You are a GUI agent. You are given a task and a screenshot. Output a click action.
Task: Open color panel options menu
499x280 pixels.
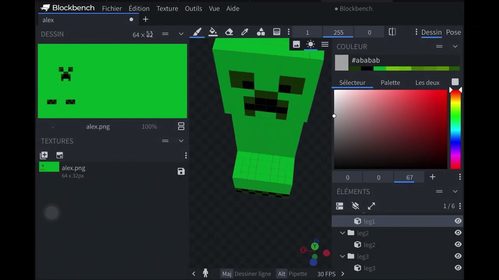[x=460, y=177]
